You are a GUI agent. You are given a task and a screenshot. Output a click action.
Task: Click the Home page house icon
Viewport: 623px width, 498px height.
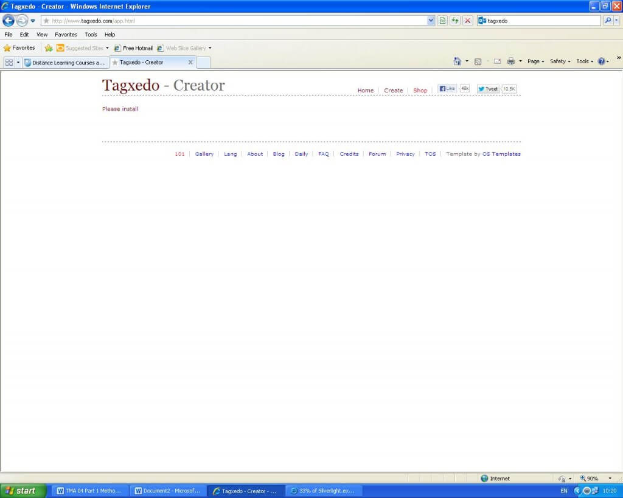point(458,61)
